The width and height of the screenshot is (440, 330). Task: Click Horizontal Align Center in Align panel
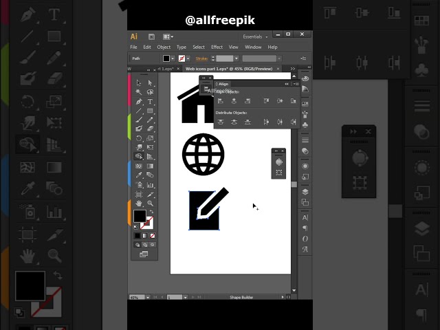tap(234, 101)
